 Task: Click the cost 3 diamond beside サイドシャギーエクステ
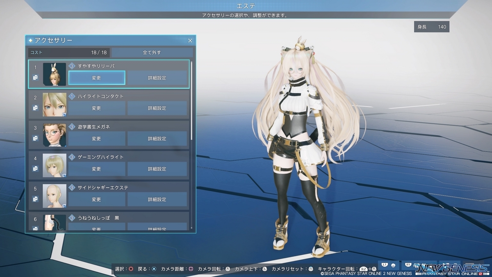tap(72, 188)
